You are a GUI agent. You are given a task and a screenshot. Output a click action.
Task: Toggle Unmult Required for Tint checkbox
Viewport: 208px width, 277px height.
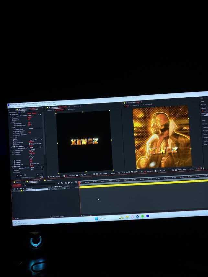click(29, 144)
